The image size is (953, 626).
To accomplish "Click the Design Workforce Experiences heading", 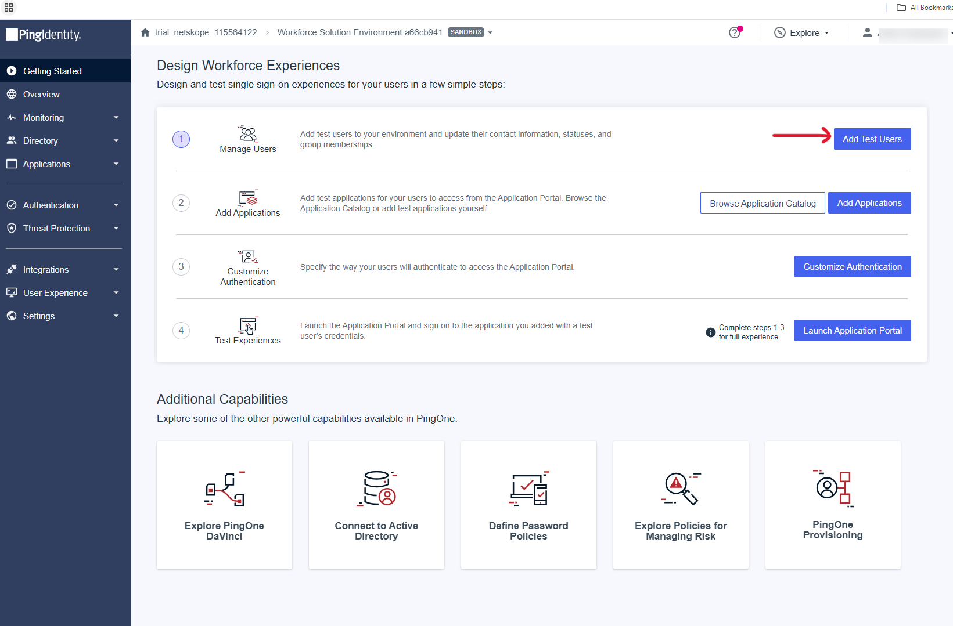I will (x=248, y=66).
